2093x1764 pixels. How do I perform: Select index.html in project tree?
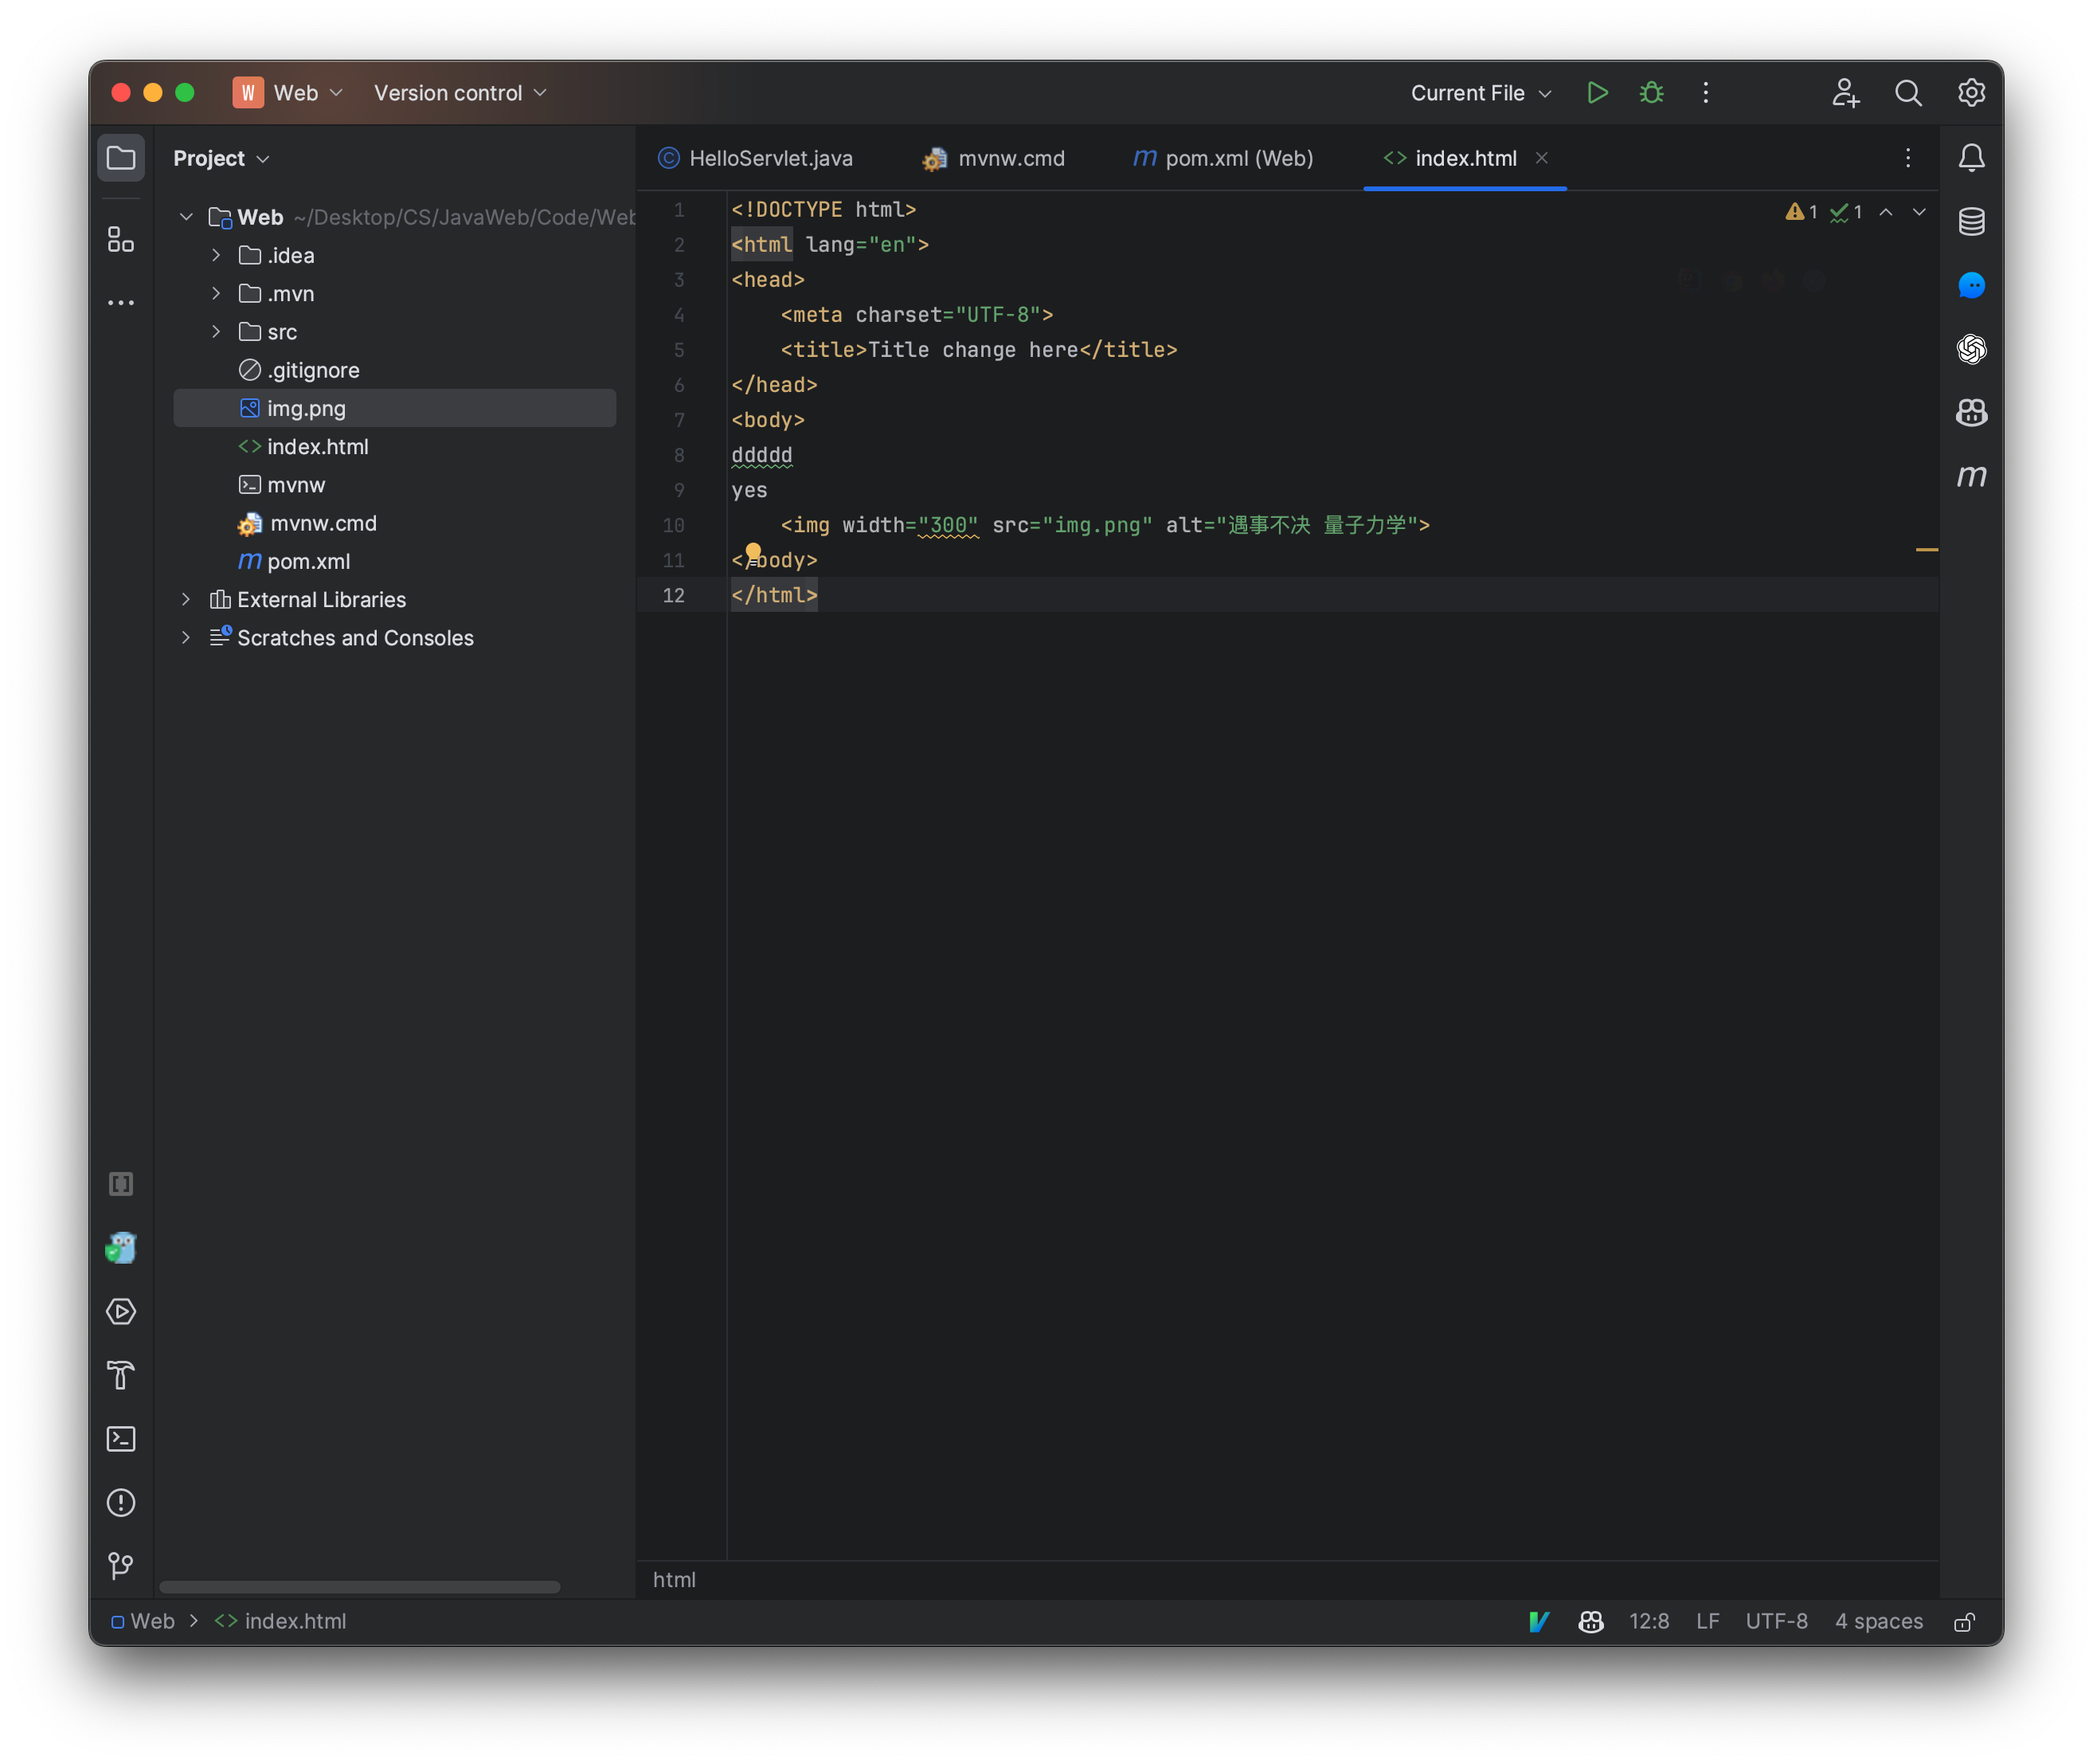(395, 446)
